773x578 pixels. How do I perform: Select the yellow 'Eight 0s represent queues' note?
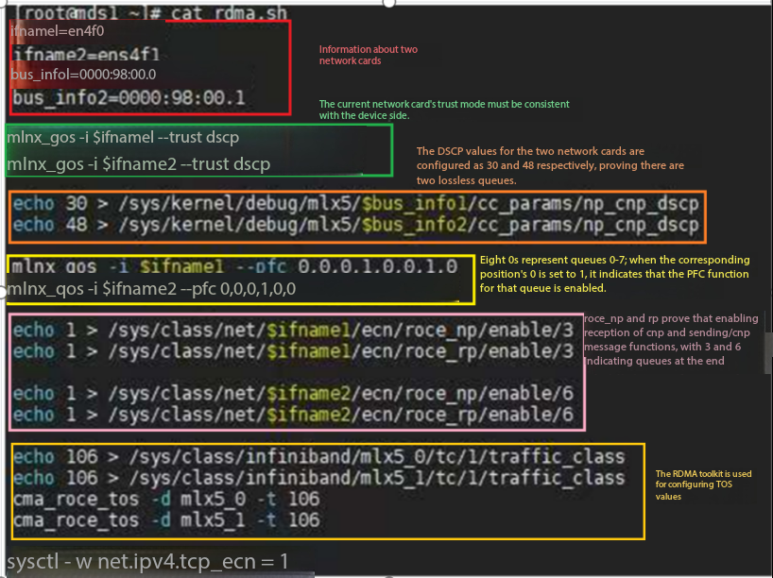(x=614, y=274)
